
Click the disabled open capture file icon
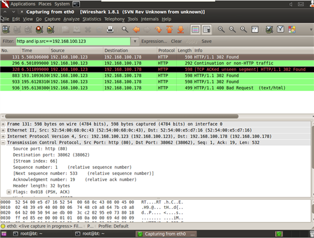tap(66, 30)
